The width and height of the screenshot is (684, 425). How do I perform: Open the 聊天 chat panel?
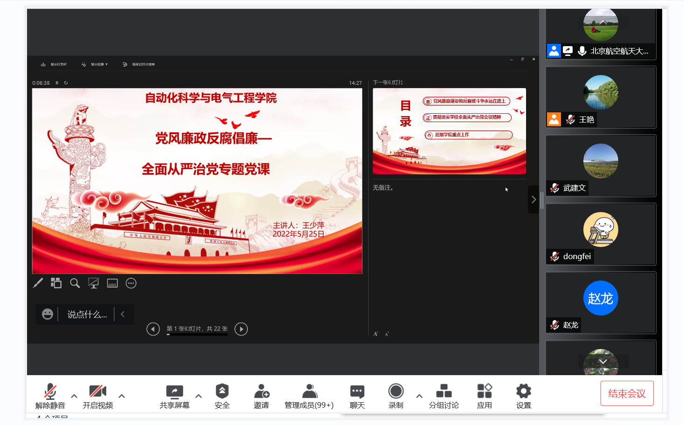click(357, 396)
